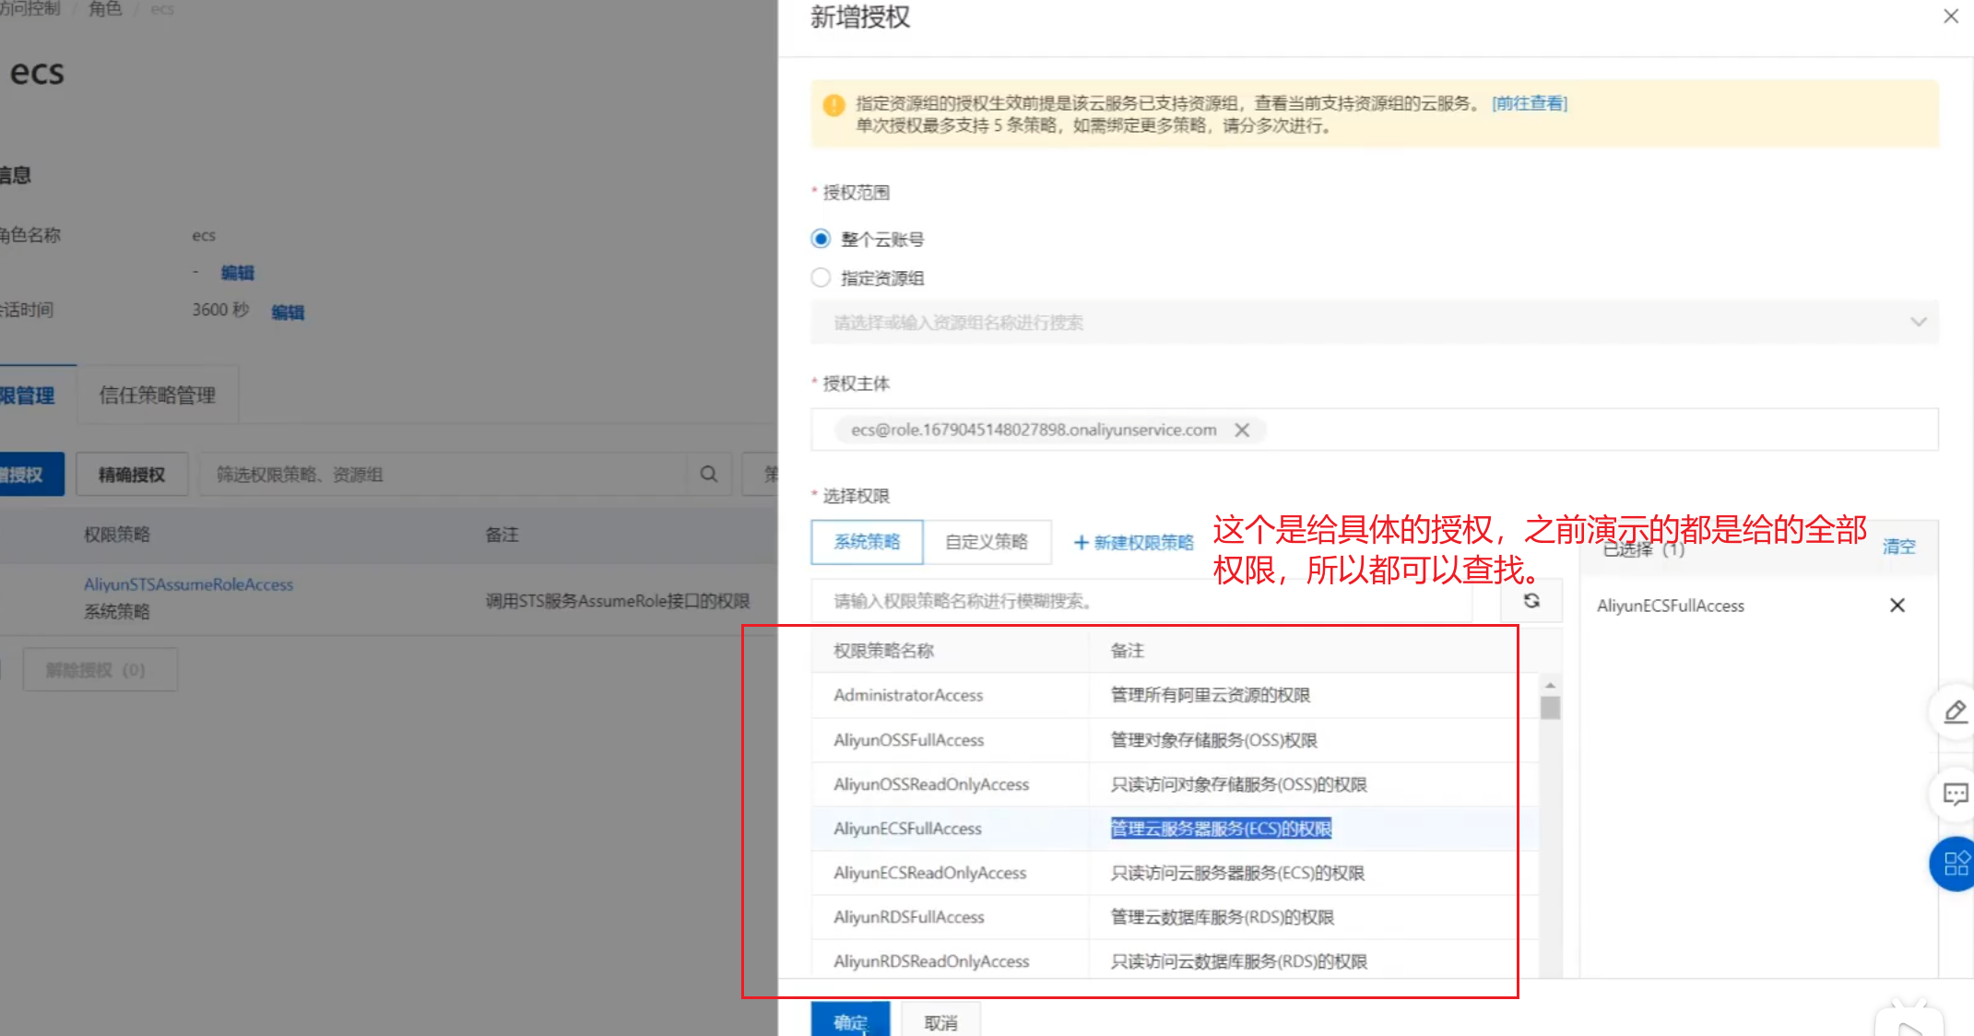Remove the ecs role principal tag

(1242, 430)
